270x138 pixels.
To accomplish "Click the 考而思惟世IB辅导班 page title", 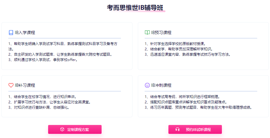I will point(135,8).
